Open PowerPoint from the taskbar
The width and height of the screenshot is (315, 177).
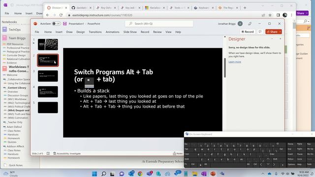coord(213,174)
